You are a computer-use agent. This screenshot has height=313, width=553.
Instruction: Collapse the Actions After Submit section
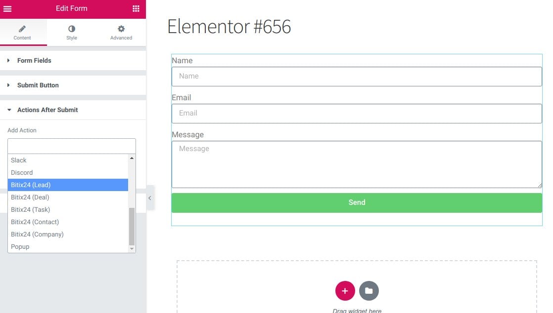tap(73, 110)
